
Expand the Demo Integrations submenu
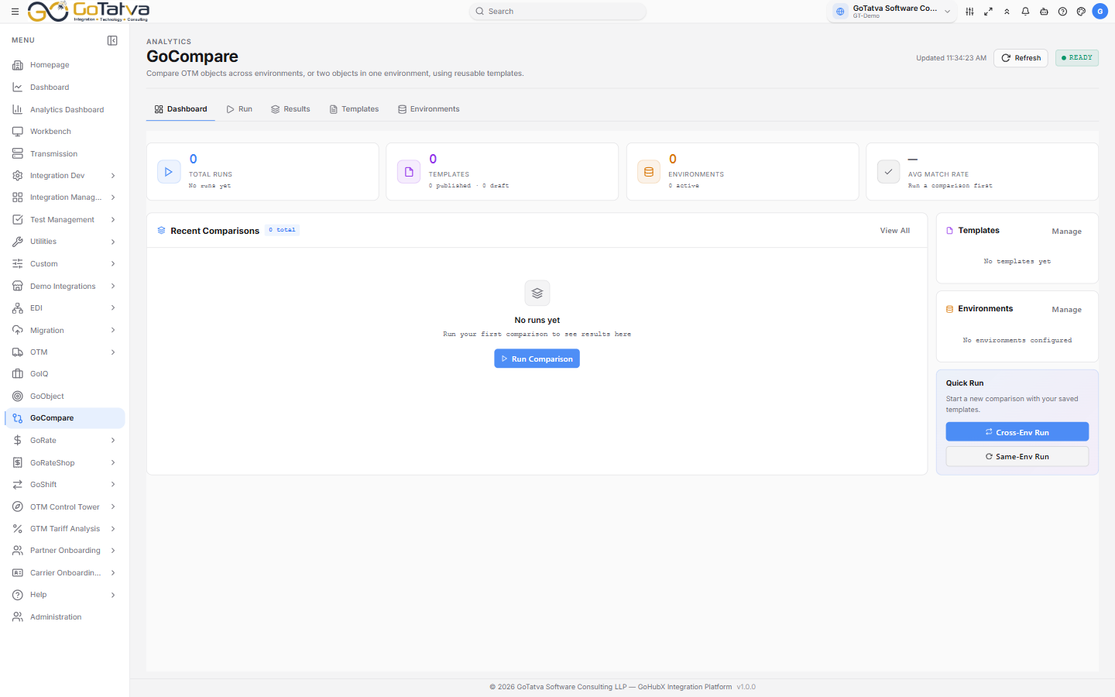tap(113, 287)
